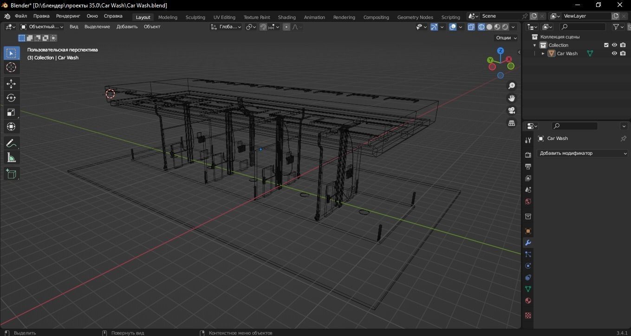Switch to material preview shading
This screenshot has height=336, width=631.
point(497,27)
